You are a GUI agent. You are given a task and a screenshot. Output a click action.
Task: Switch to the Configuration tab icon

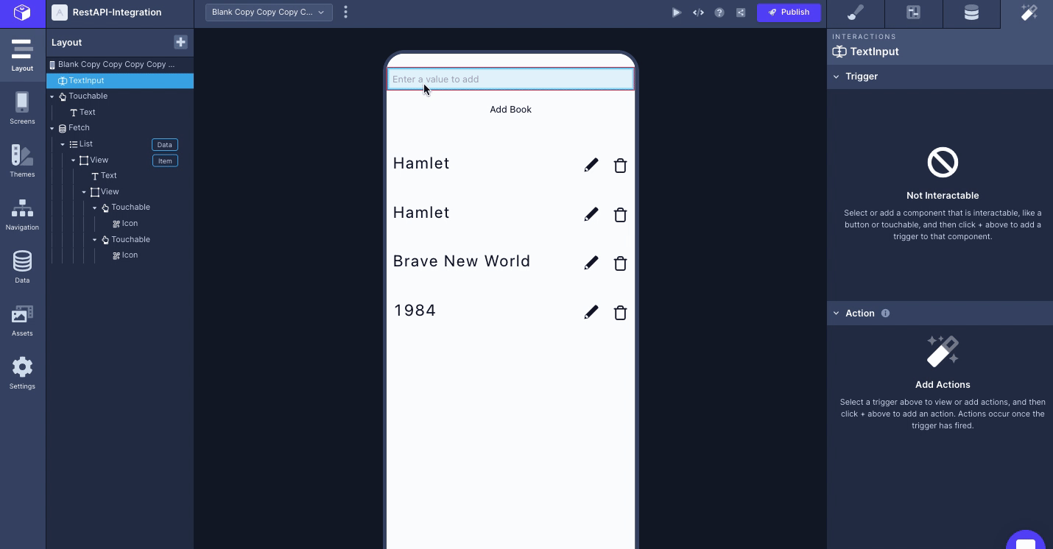click(914, 13)
